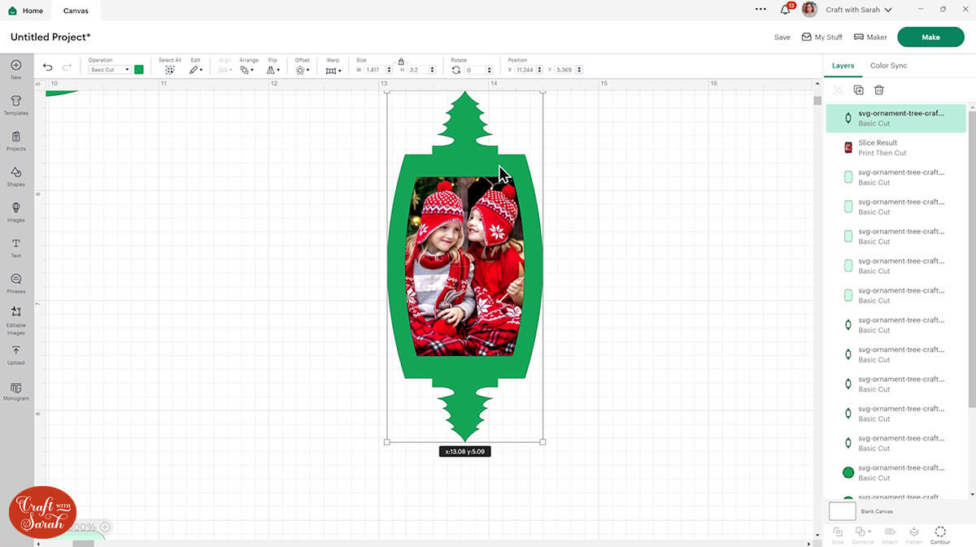Click the canvas vertical scrollbar thumb
Image resolution: width=976 pixels, height=547 pixels.
click(817, 101)
